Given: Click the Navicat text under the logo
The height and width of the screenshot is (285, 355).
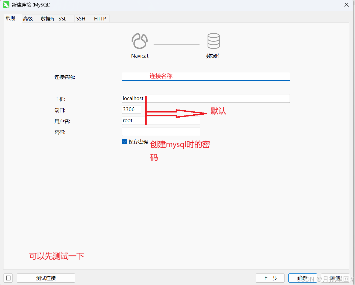Looking at the screenshot, I should pos(140,56).
